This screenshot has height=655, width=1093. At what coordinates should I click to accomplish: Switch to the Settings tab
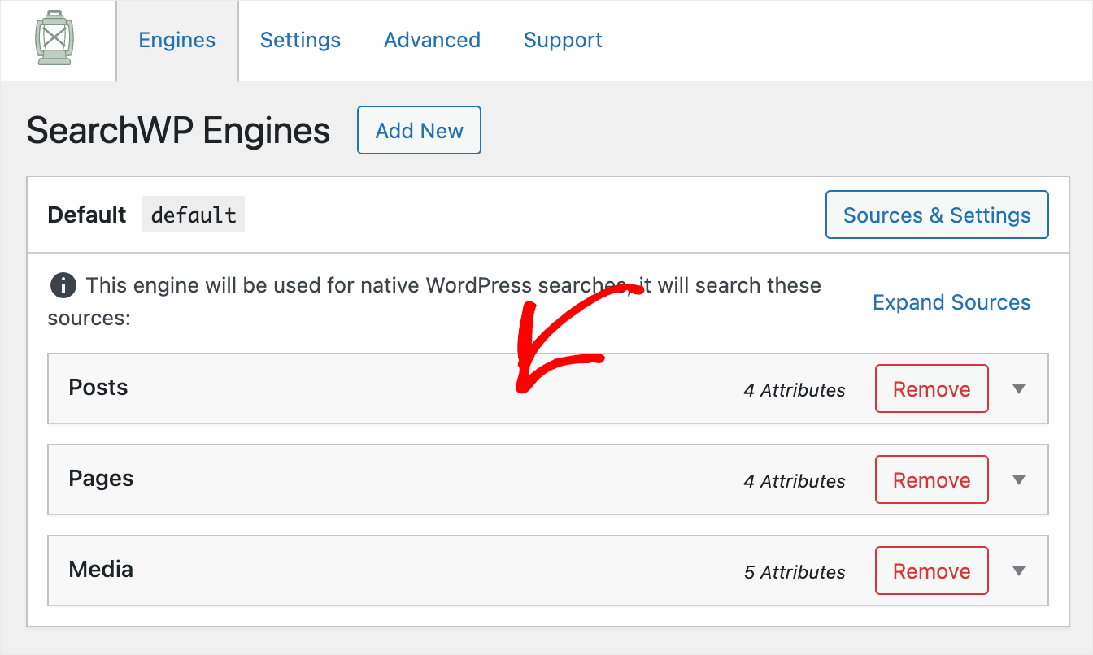pyautogui.click(x=300, y=41)
